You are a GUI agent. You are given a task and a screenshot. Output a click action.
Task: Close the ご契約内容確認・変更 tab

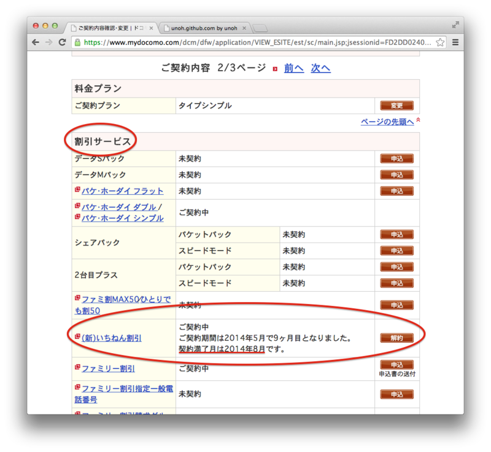pyautogui.click(x=151, y=28)
